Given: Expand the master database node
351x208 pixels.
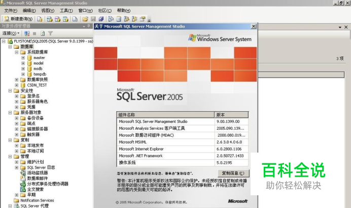Looking at the screenshot, I should click(x=23, y=57).
